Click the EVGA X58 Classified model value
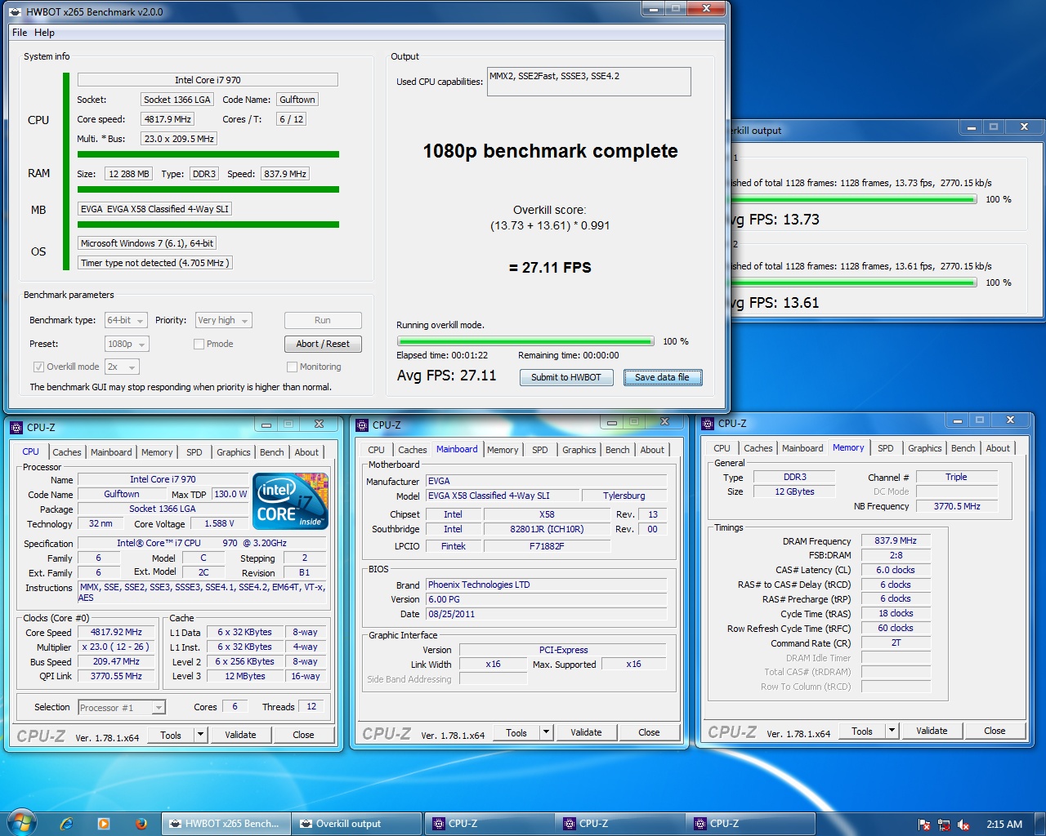This screenshot has height=836, width=1046. coord(501,496)
